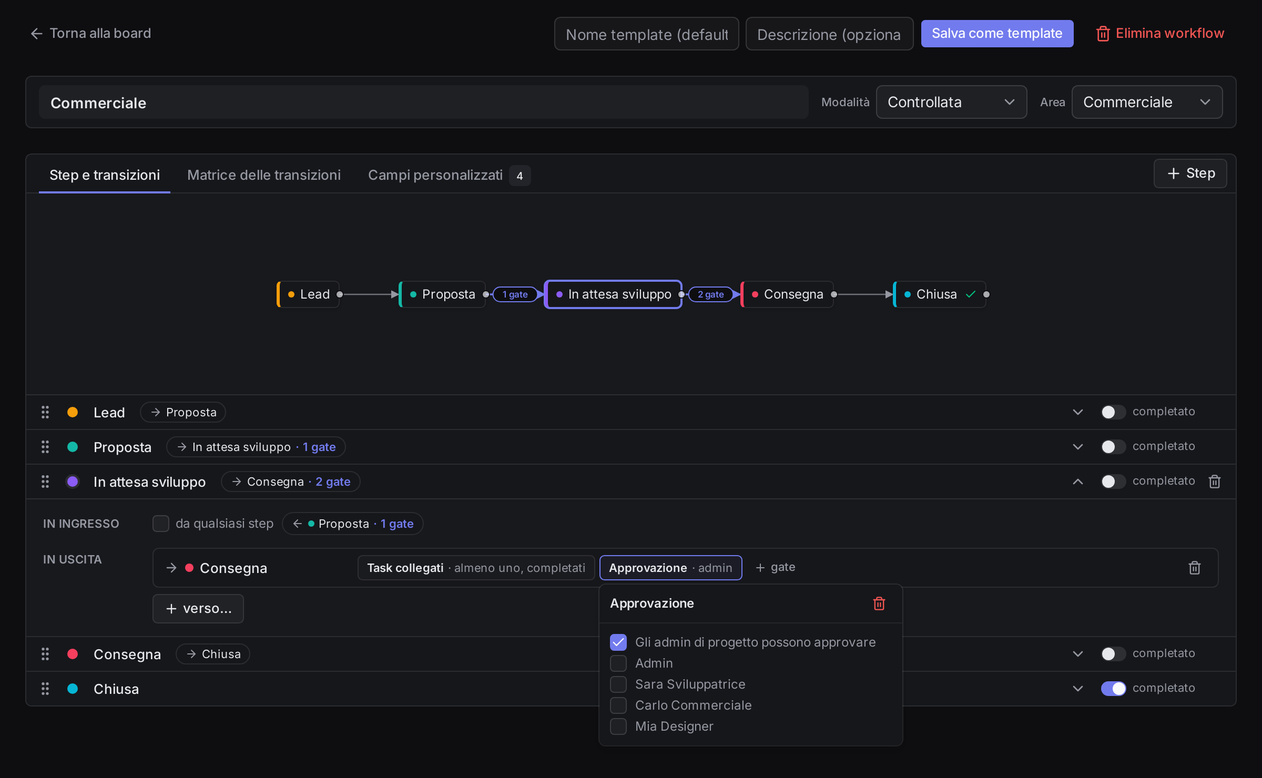1262x778 pixels.
Task: Click the purple color dot of In attesa sviluppo
Action: (x=73, y=482)
